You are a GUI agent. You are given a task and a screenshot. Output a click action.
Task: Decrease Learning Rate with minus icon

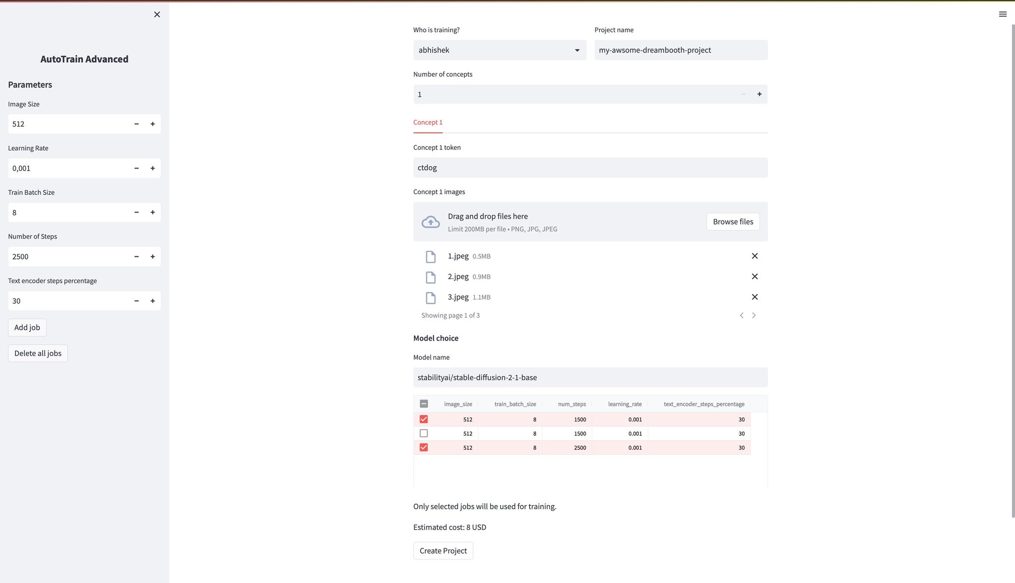(x=136, y=168)
